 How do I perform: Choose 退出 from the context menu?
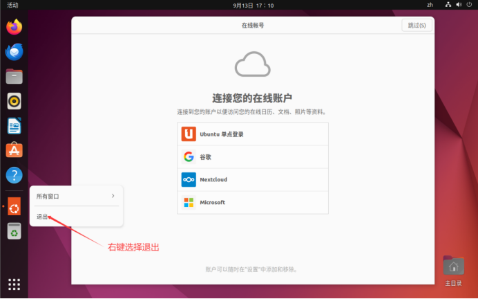[76, 217]
